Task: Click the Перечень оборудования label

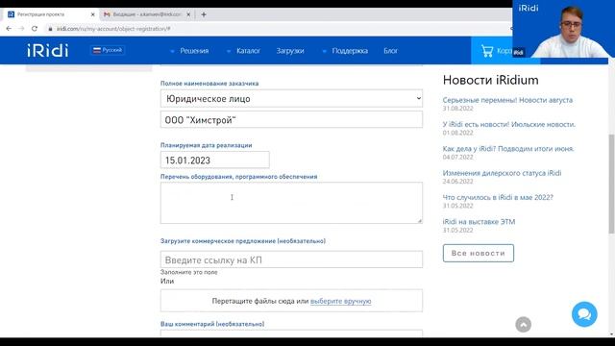Action: coord(239,177)
